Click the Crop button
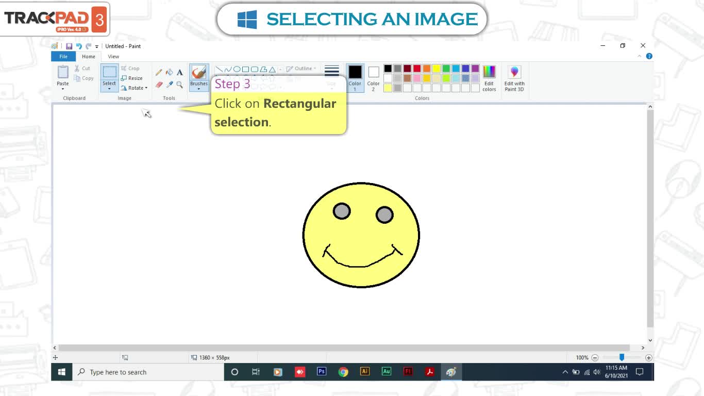Image resolution: width=704 pixels, height=396 pixels. 130,68
